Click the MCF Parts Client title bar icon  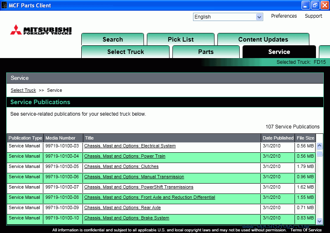tap(4, 5)
